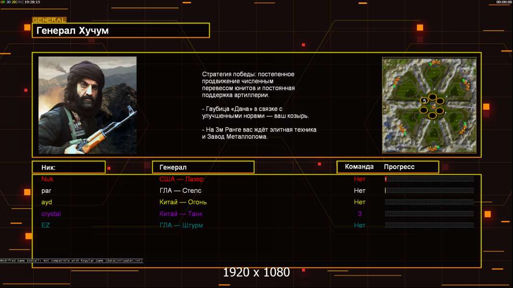513x288 pixels.
Task: Click the Команда column header
Action: click(359, 167)
